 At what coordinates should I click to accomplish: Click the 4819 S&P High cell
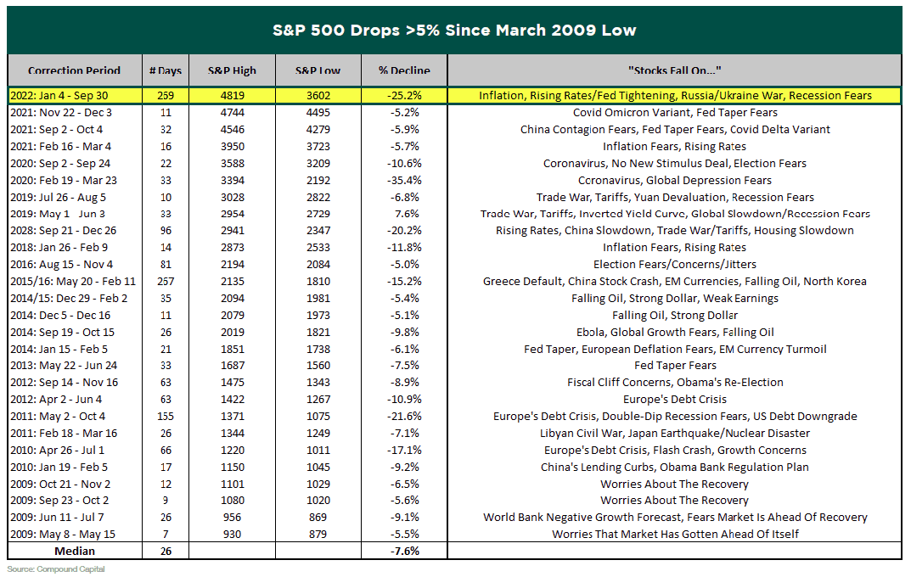coord(232,95)
